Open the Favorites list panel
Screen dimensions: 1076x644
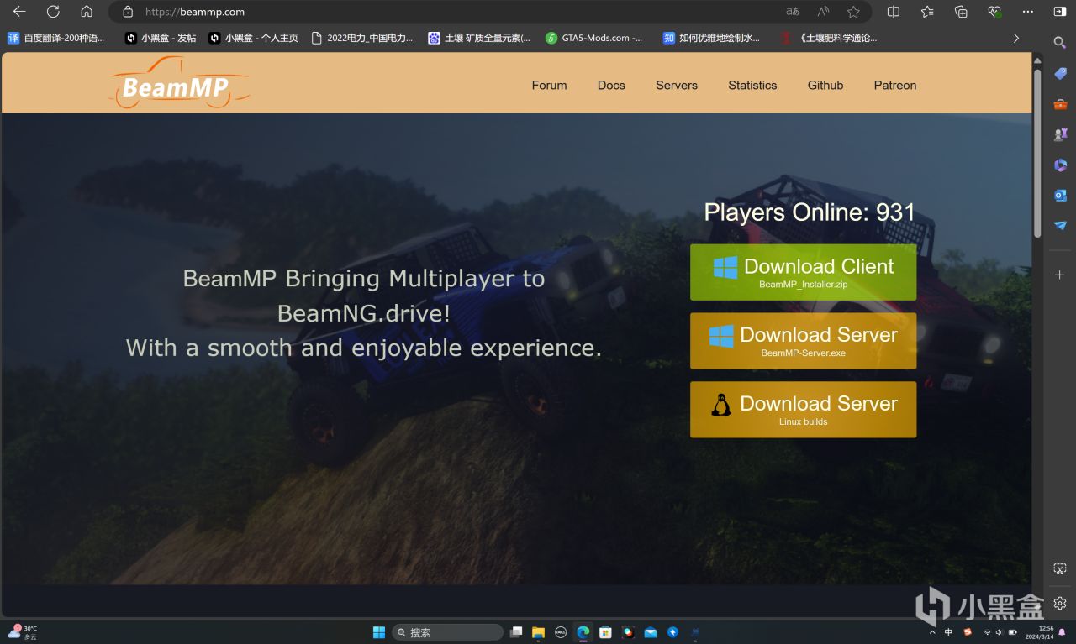927,12
